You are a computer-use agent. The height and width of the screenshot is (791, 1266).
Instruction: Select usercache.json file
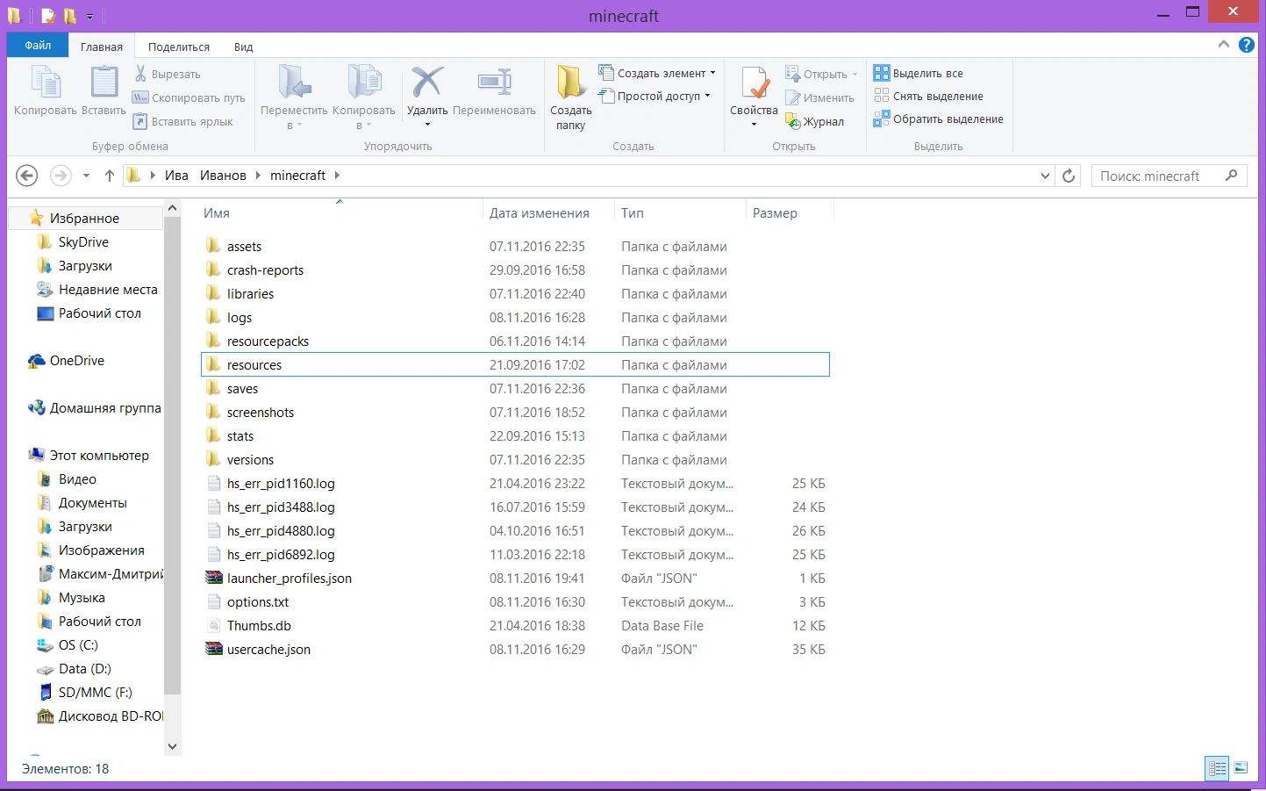[x=515, y=650]
